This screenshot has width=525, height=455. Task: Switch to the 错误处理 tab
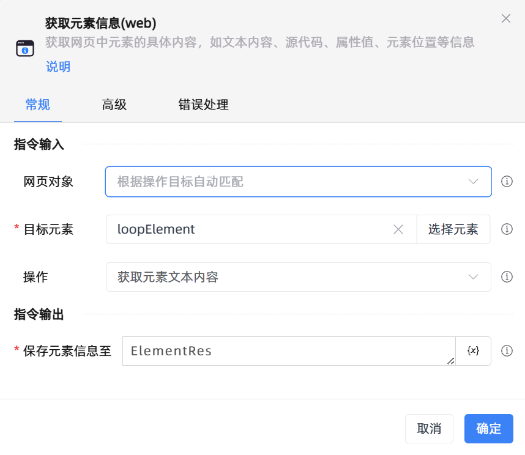pos(203,105)
